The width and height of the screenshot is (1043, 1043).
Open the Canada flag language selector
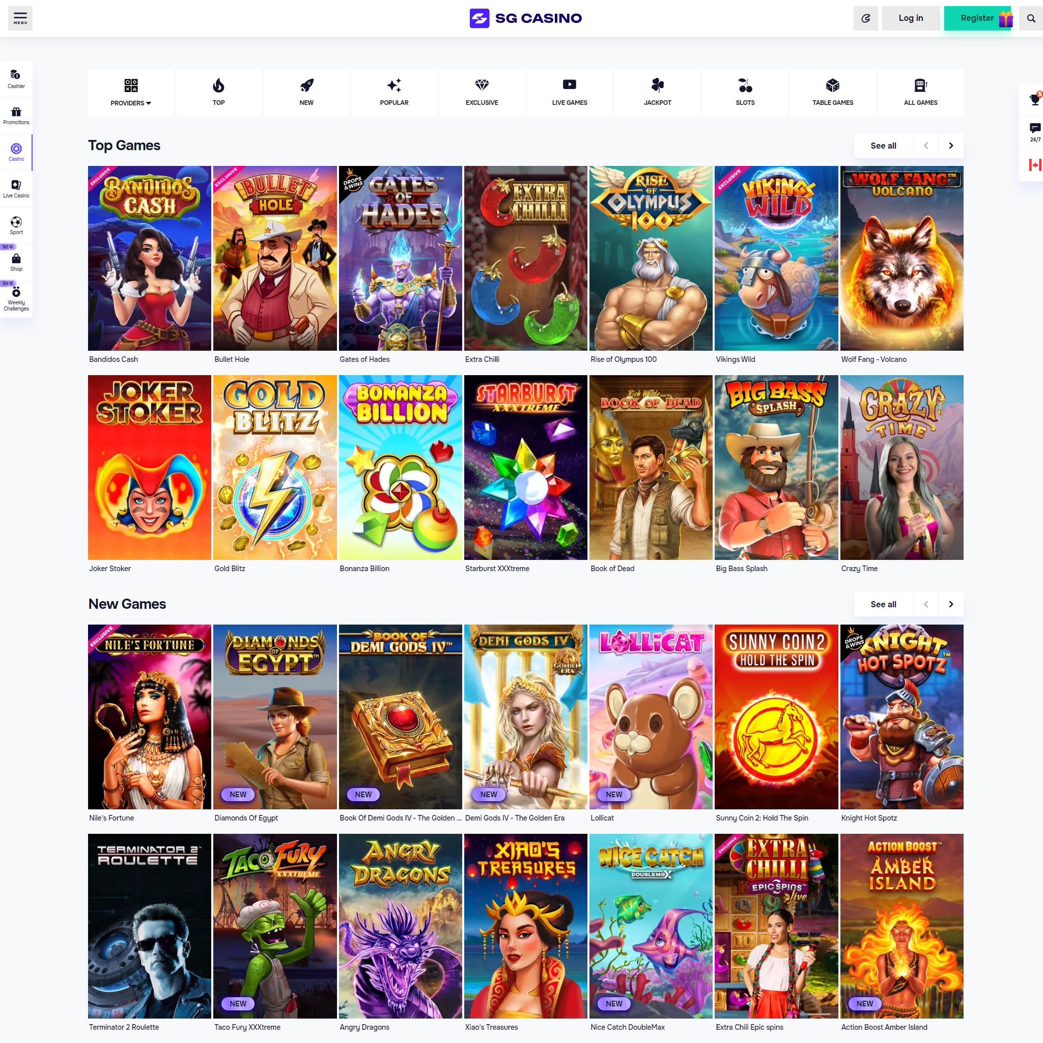click(1034, 165)
